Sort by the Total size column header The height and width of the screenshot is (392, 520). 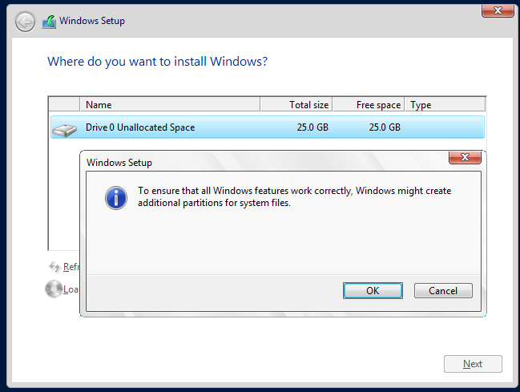(296, 105)
